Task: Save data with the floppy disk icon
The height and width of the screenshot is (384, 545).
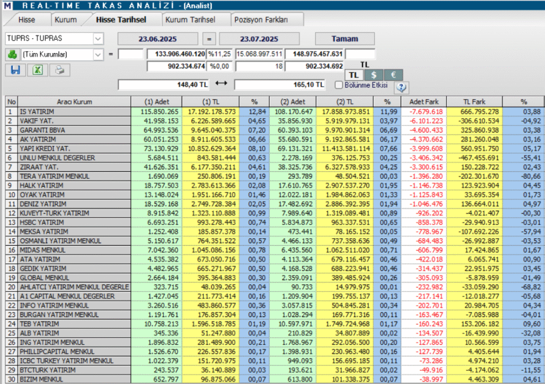Action: click(x=15, y=70)
